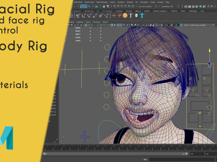Click the exposure 0.00 value field
The height and width of the screenshot is (162, 217).
pyautogui.click(x=166, y=25)
